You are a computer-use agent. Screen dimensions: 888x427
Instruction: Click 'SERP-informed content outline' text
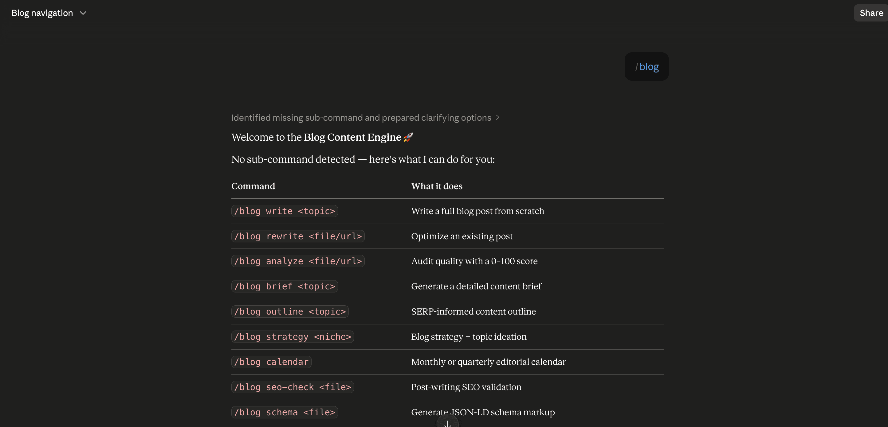[x=473, y=311]
